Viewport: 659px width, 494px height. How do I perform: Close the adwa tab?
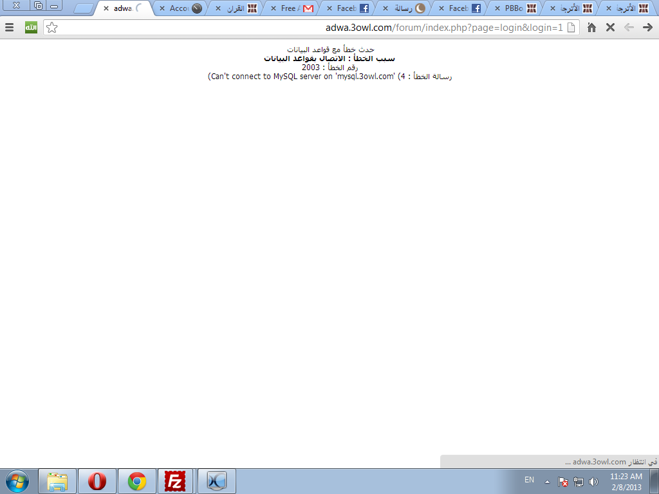tap(106, 8)
